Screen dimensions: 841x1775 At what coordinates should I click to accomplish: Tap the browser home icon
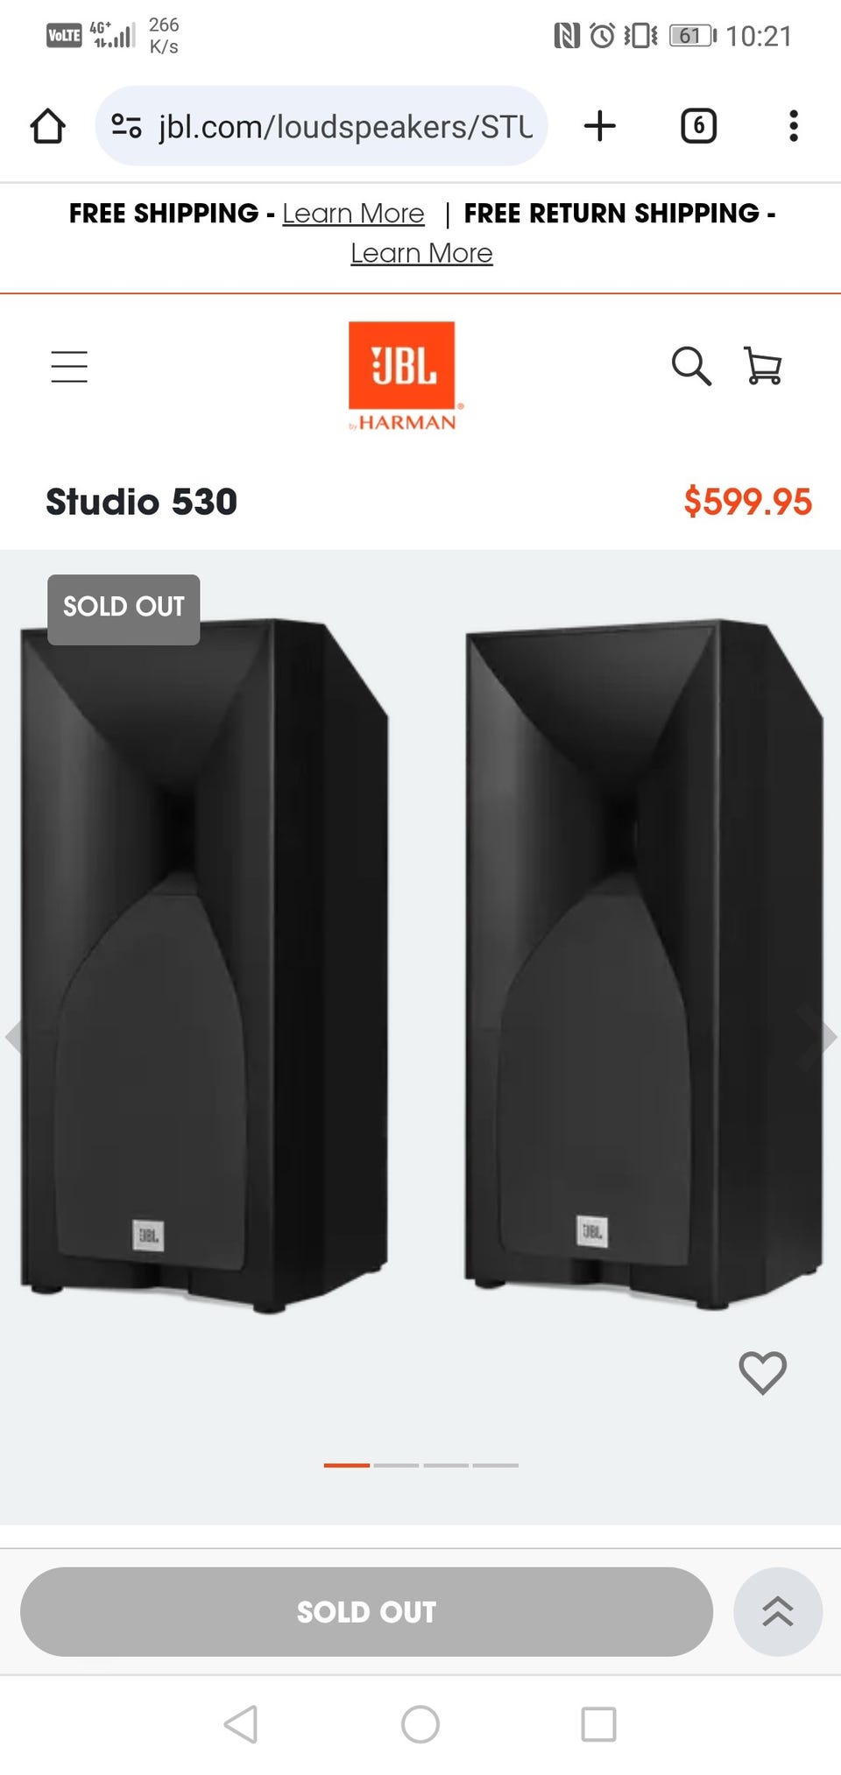coord(48,126)
